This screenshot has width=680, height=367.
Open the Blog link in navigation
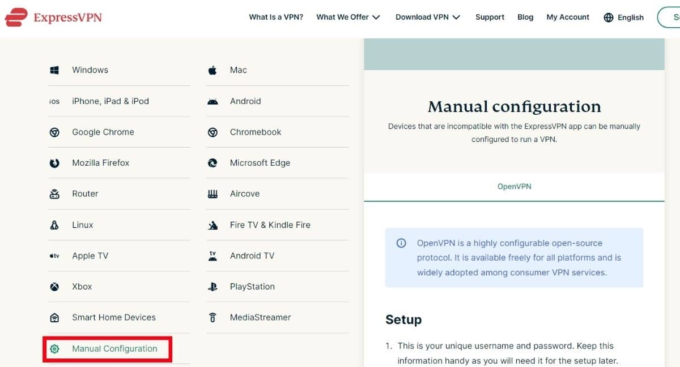(x=525, y=17)
